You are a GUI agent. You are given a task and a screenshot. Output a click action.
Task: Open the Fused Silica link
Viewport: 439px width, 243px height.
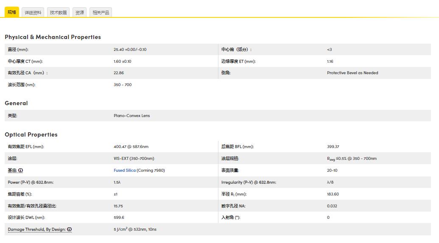(x=125, y=170)
